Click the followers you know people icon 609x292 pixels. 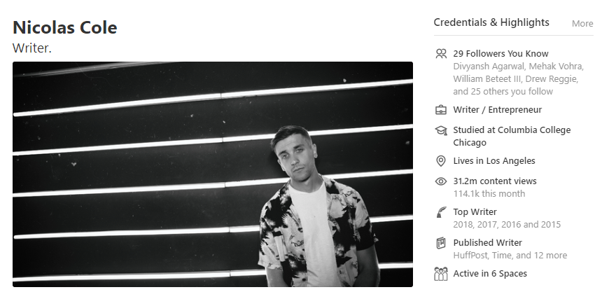(x=441, y=54)
